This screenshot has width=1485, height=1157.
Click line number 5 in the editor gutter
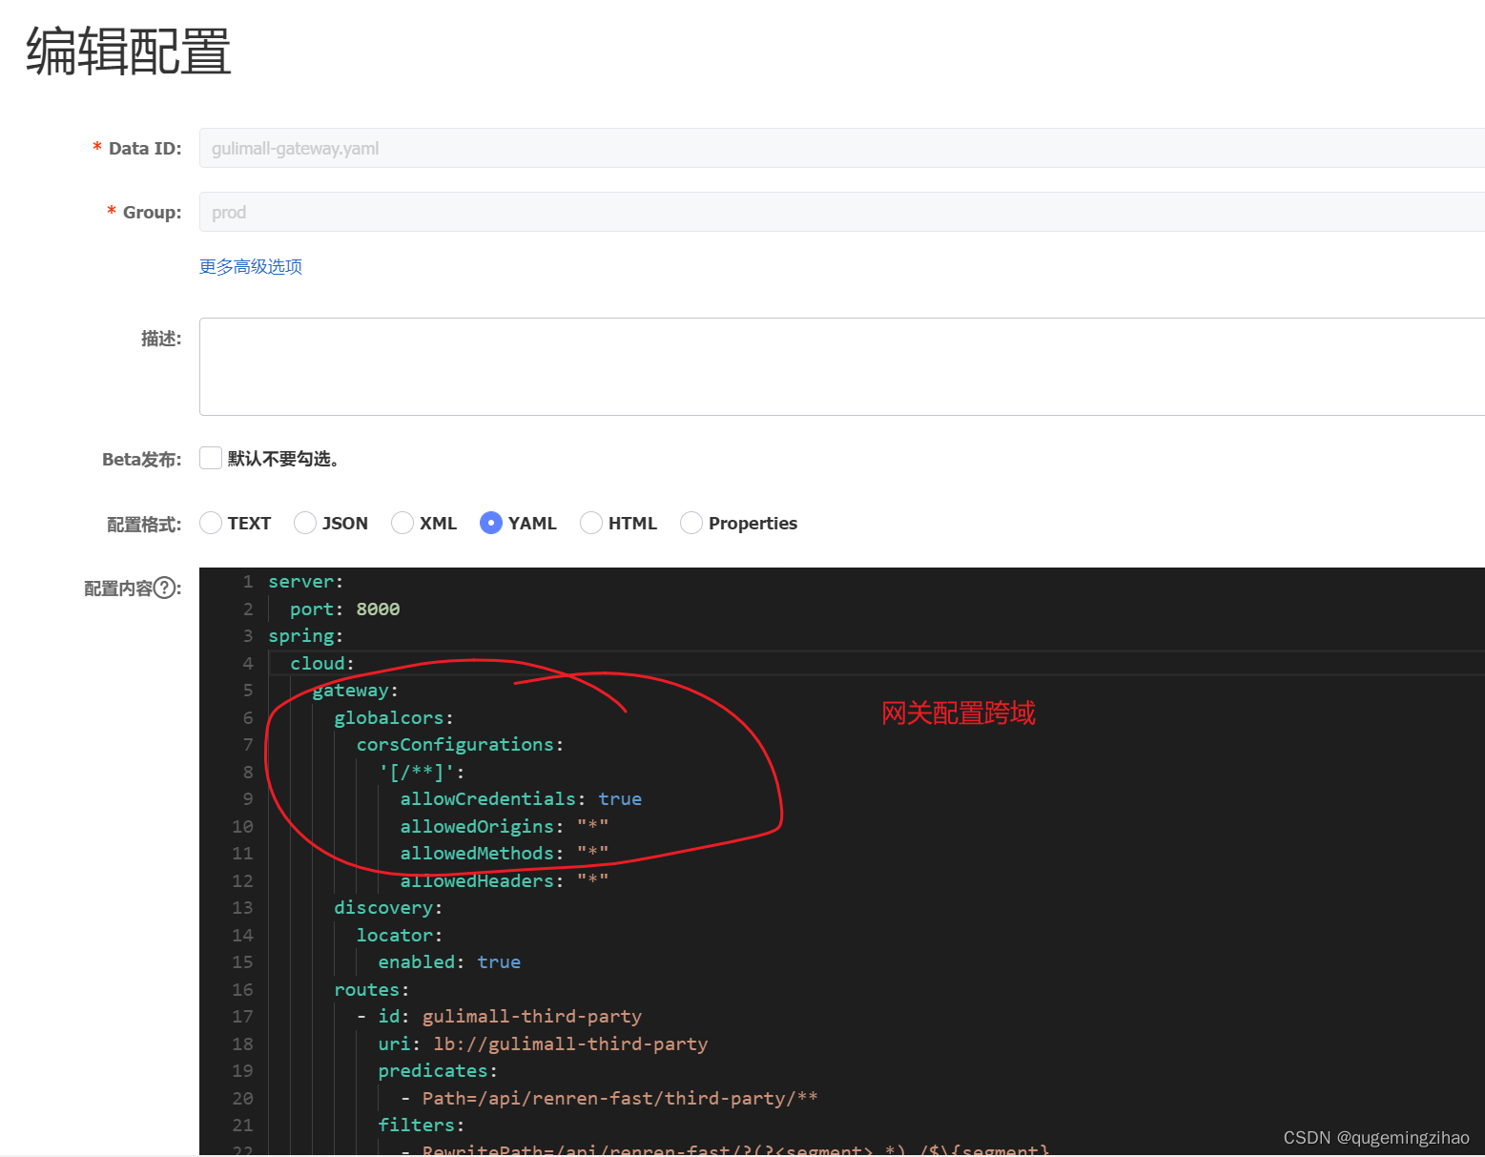246,690
